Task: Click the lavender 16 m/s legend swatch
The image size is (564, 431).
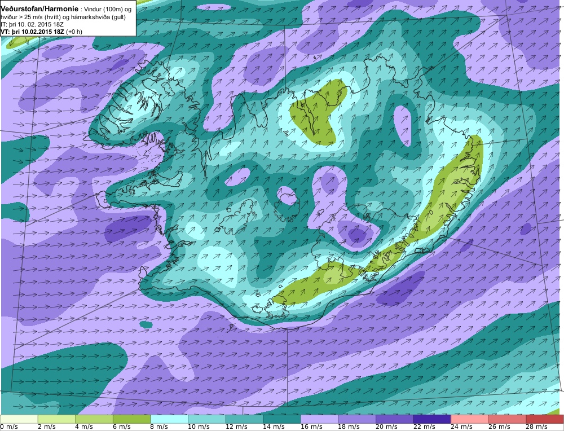Action: tap(319, 419)
